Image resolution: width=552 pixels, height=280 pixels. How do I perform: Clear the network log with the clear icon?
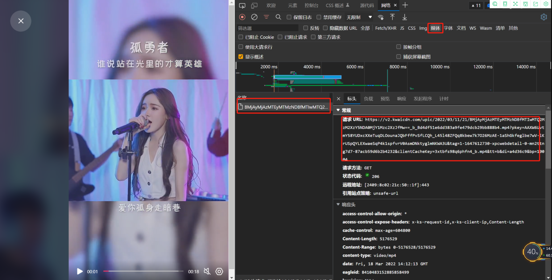[x=254, y=17]
